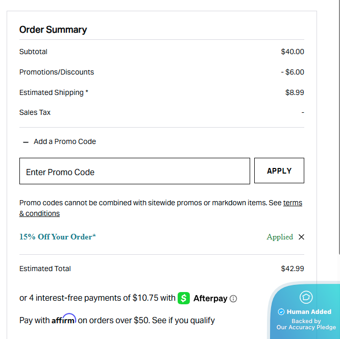Open Our Accuracy Pledge text
The height and width of the screenshot is (339, 340).
coord(306,327)
